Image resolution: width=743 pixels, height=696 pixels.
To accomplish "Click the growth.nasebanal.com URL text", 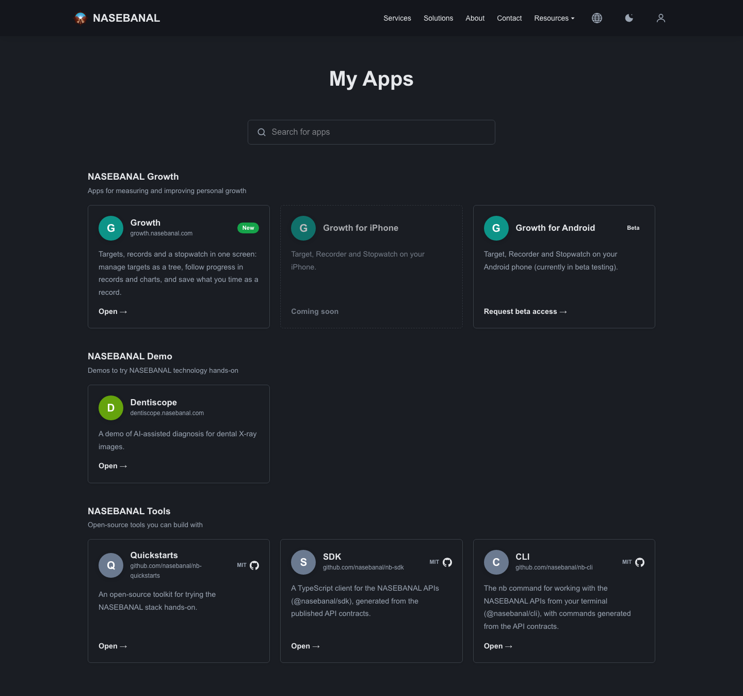I will point(161,233).
